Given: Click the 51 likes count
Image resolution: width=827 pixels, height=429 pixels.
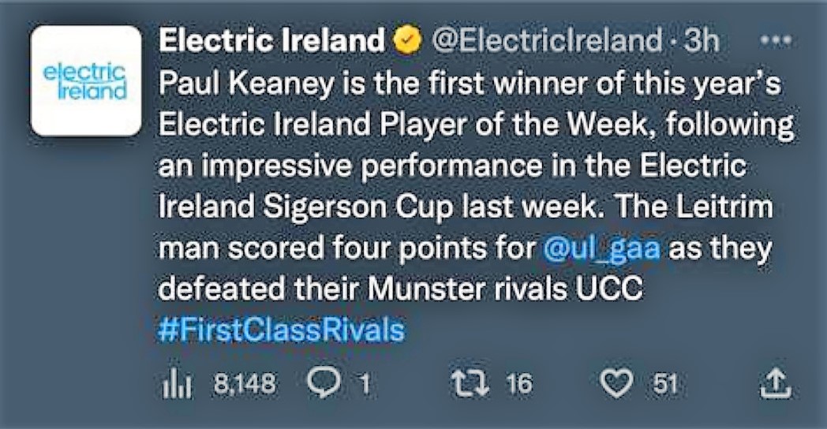Looking at the screenshot, I should click(665, 384).
